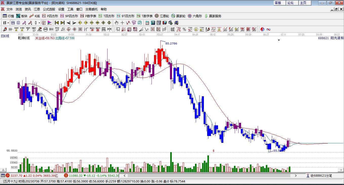Open the 设置 menu

pos(61,9)
